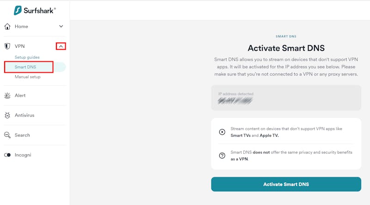Click the Search magnifier icon
The image size is (370, 205).
tap(7, 135)
